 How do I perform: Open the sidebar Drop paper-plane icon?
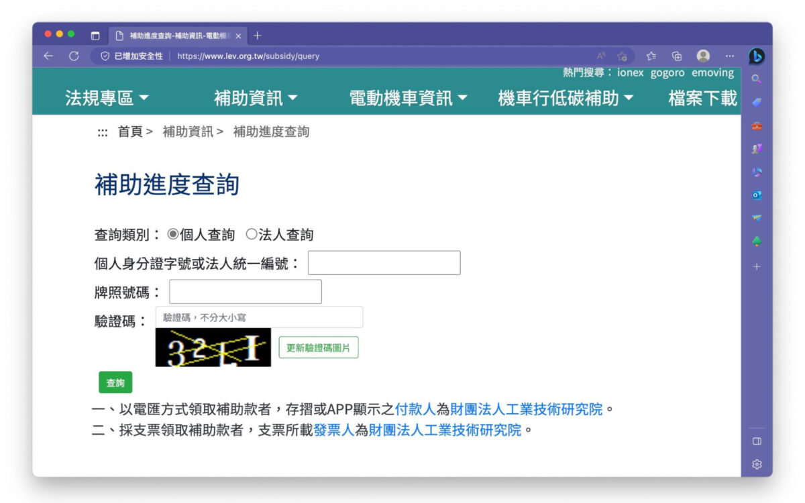[757, 218]
